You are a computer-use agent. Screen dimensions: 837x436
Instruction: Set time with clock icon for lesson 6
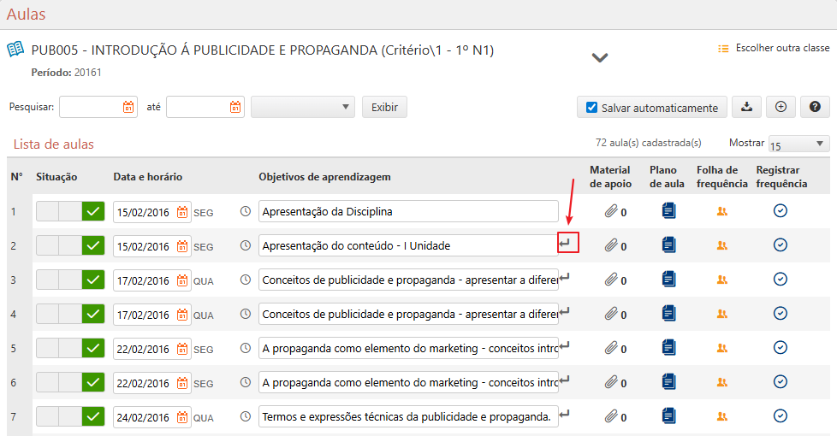pos(246,382)
